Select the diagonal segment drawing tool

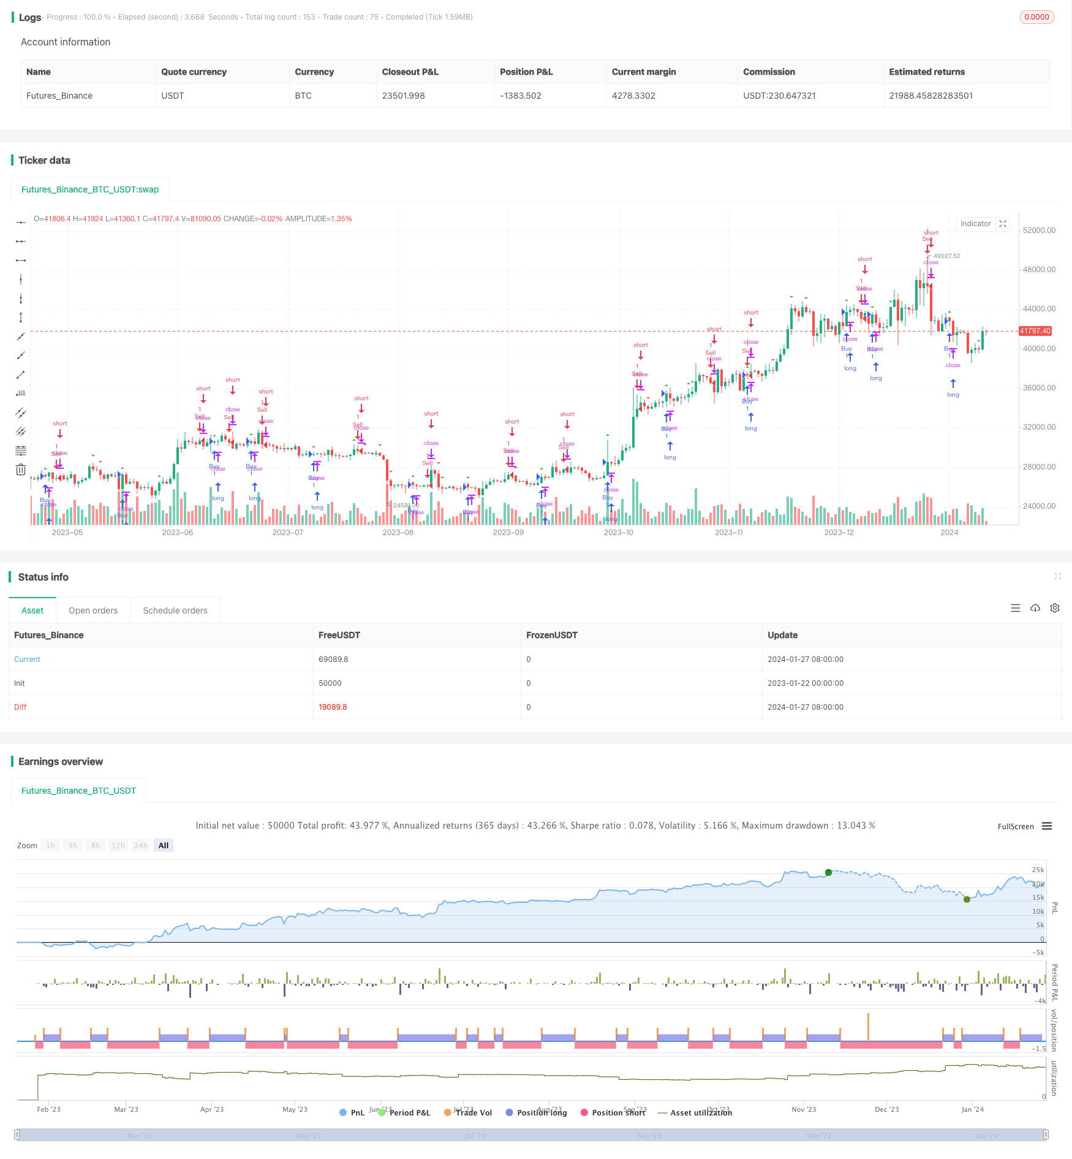[21, 374]
